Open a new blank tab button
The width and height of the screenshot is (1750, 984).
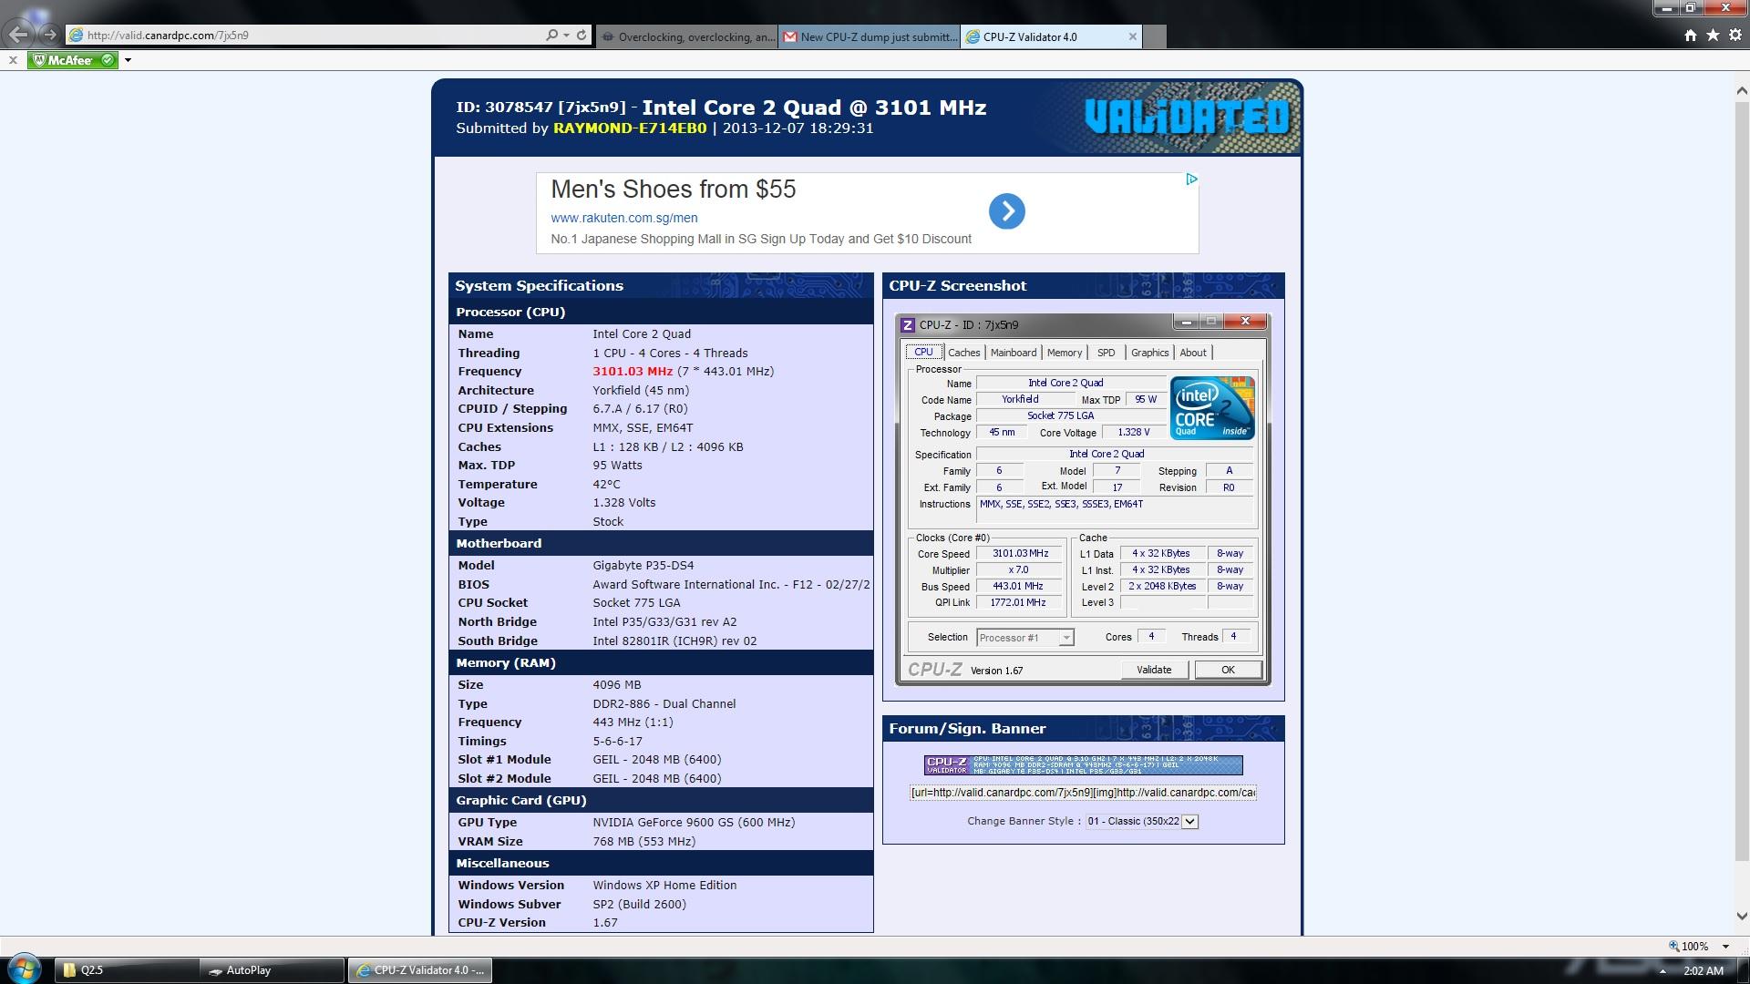click(x=1154, y=36)
